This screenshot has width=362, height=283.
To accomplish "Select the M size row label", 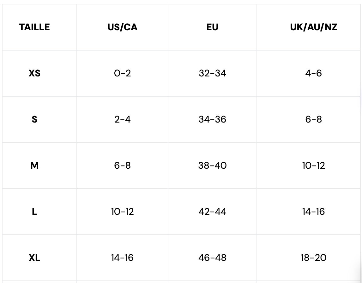I will tap(34, 166).
